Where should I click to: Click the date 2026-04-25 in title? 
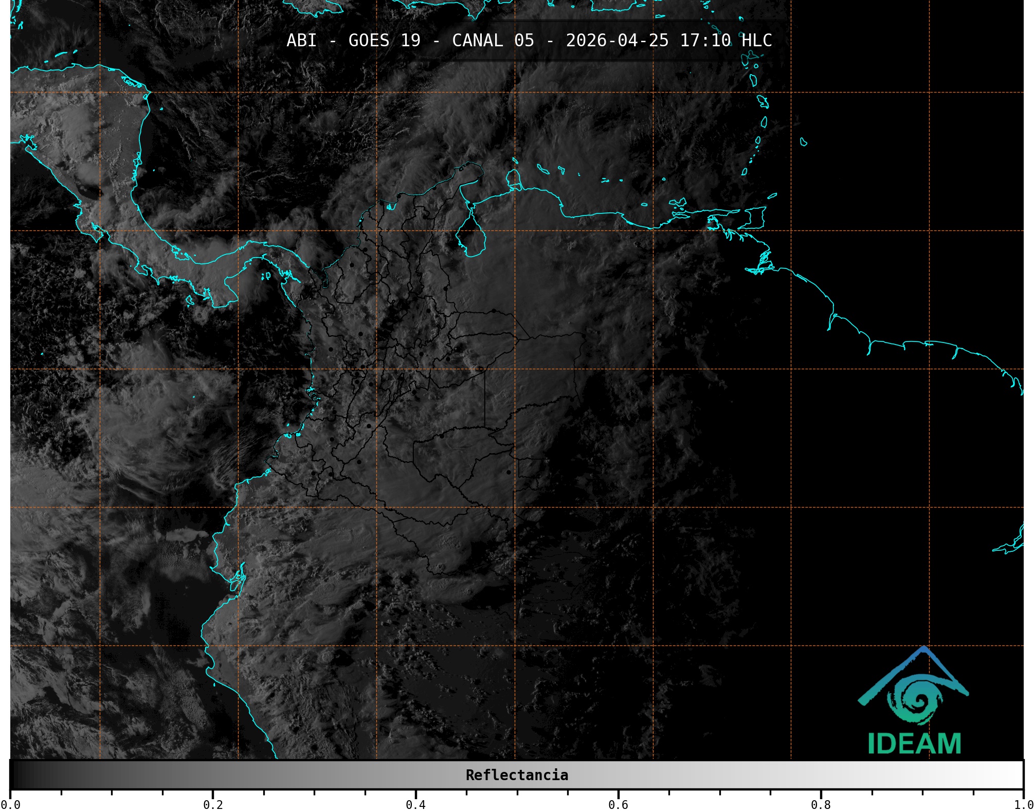(617, 40)
